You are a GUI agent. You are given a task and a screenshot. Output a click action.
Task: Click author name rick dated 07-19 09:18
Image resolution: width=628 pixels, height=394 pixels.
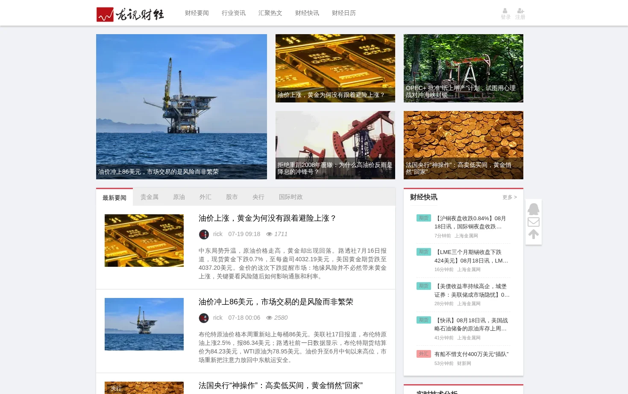tap(218, 234)
